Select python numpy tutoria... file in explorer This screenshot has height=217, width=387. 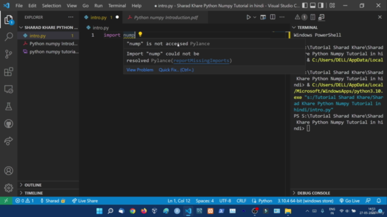pyautogui.click(x=48, y=52)
